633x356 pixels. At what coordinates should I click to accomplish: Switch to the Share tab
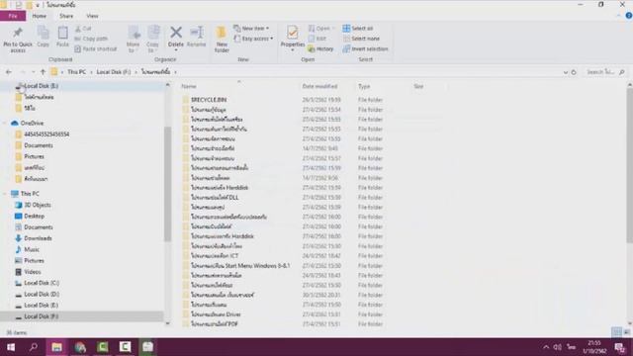[66, 16]
